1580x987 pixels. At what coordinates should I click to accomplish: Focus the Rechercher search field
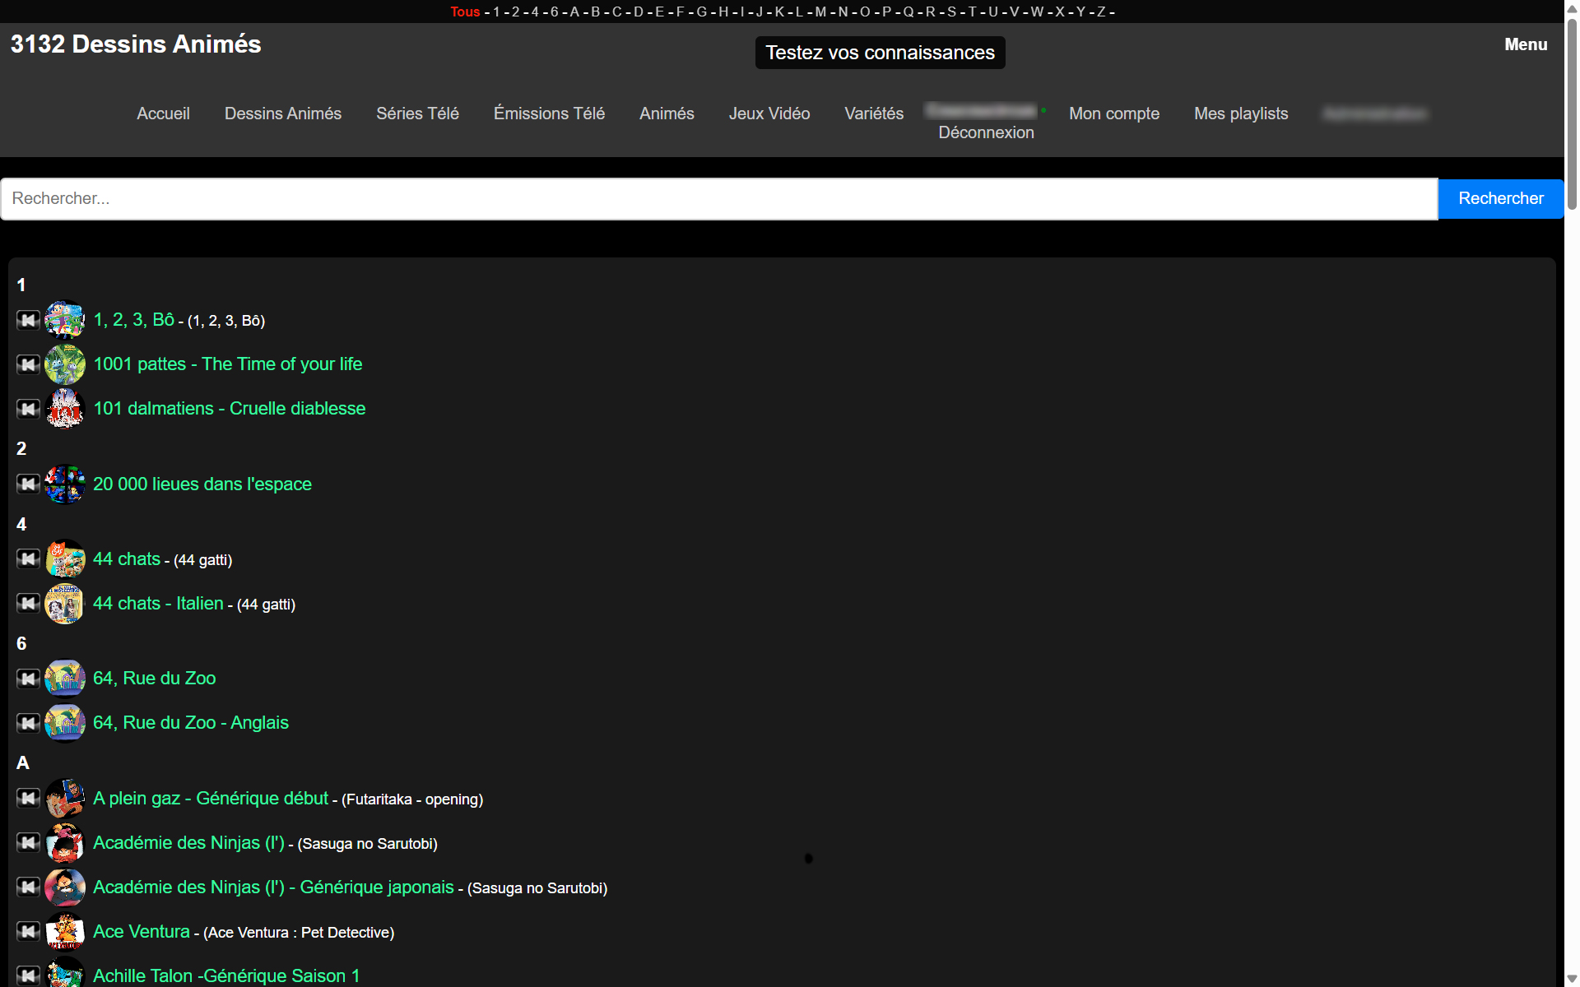[718, 199]
